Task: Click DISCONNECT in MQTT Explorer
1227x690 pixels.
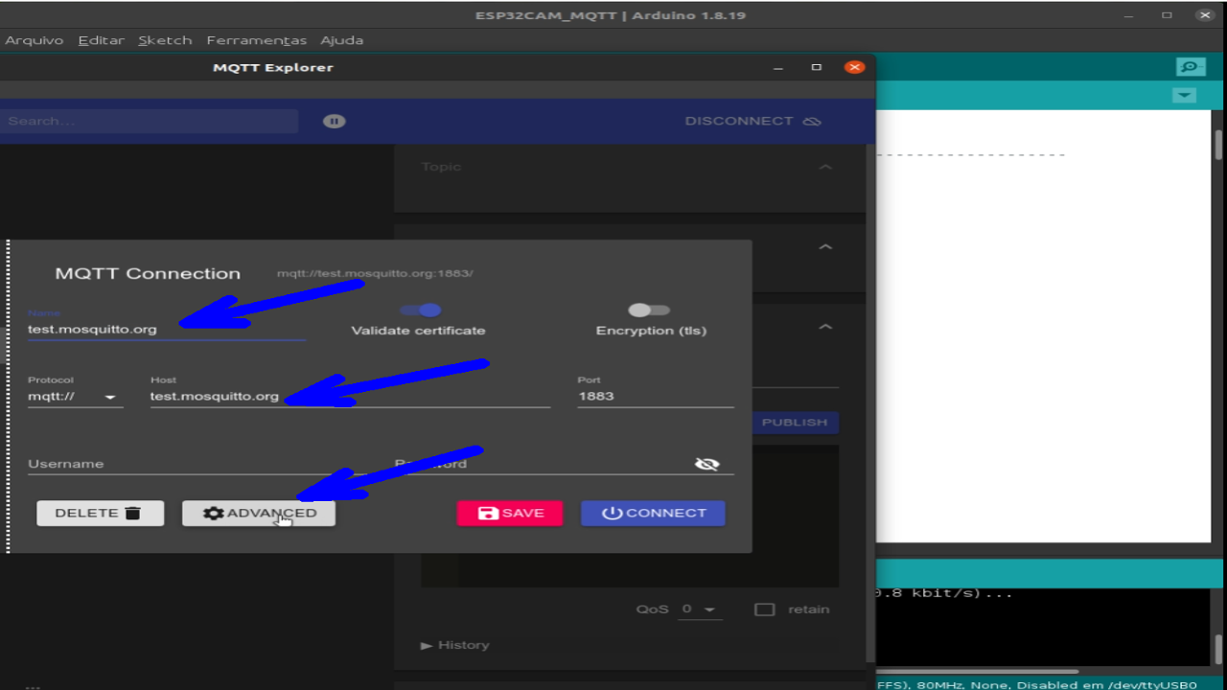Action: click(x=741, y=121)
